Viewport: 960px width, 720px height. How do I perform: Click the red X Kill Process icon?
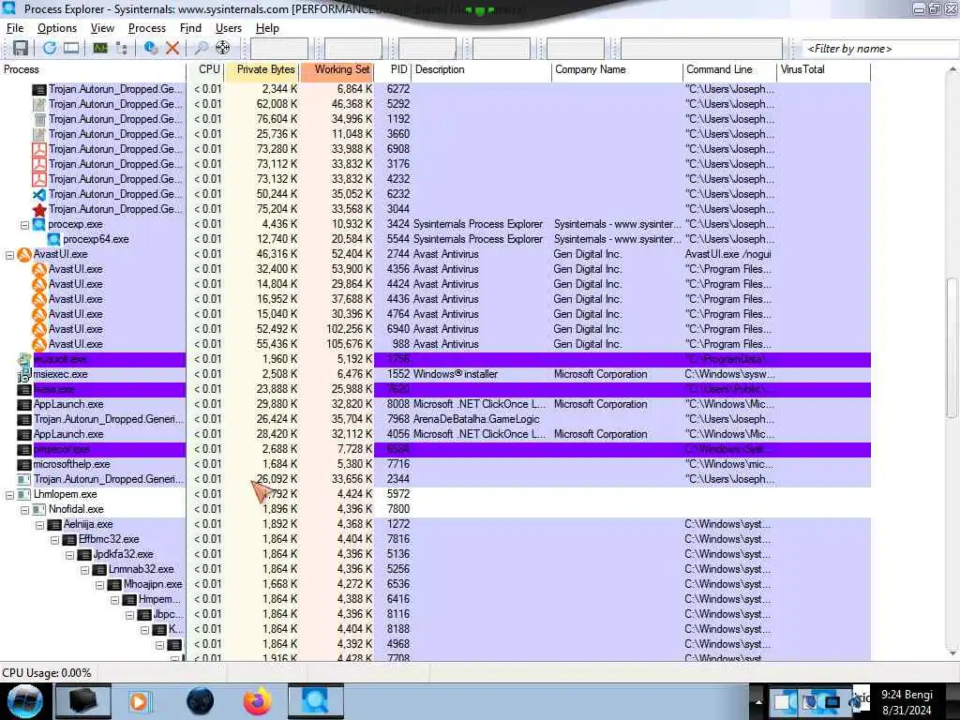pos(172,48)
